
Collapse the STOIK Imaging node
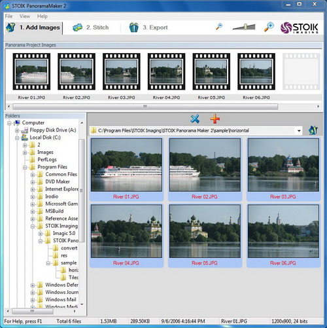point(33,227)
